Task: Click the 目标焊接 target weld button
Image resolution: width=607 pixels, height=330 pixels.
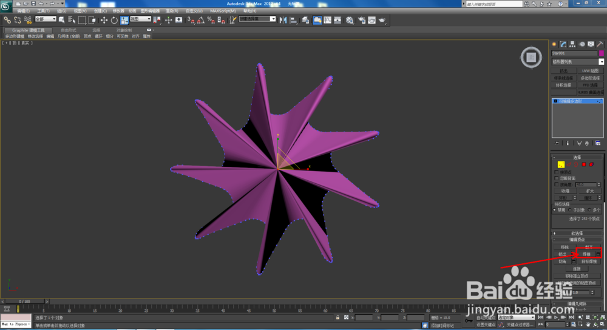Action: (589, 261)
